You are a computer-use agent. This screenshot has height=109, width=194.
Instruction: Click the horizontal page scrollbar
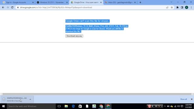(97, 94)
